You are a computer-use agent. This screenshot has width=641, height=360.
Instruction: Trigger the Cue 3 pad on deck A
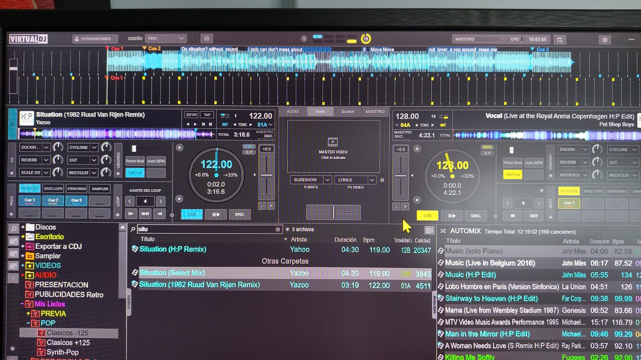click(x=77, y=200)
